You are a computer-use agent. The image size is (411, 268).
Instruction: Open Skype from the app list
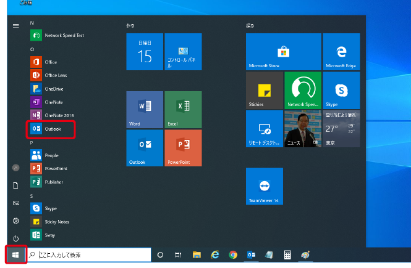pos(44,208)
